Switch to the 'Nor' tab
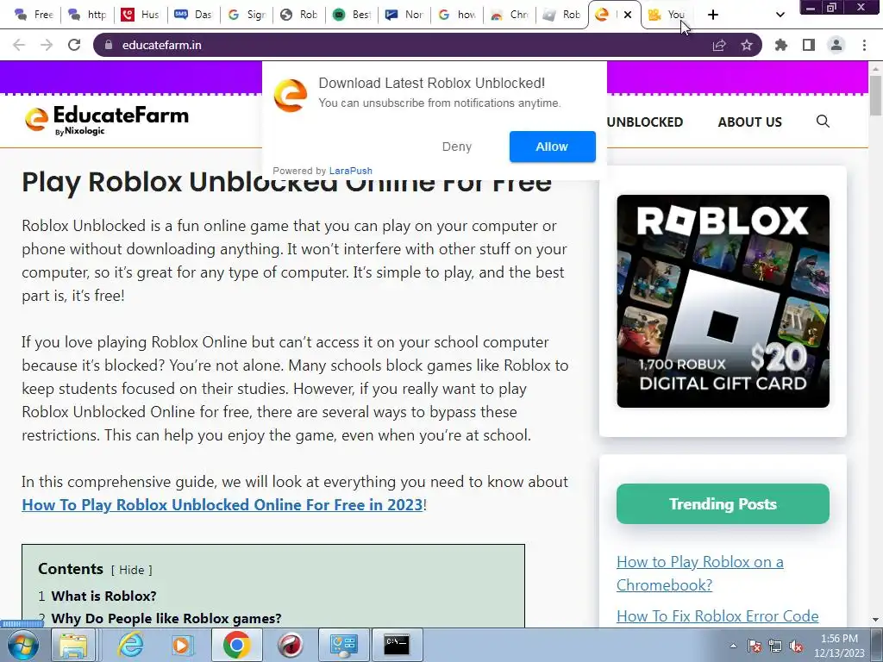 tap(404, 15)
